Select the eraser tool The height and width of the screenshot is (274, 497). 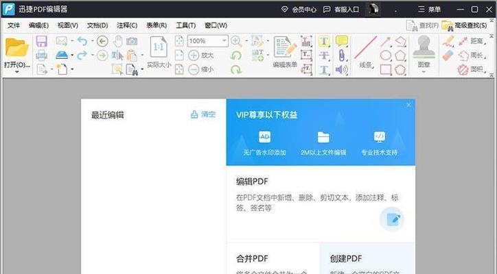coord(448,55)
